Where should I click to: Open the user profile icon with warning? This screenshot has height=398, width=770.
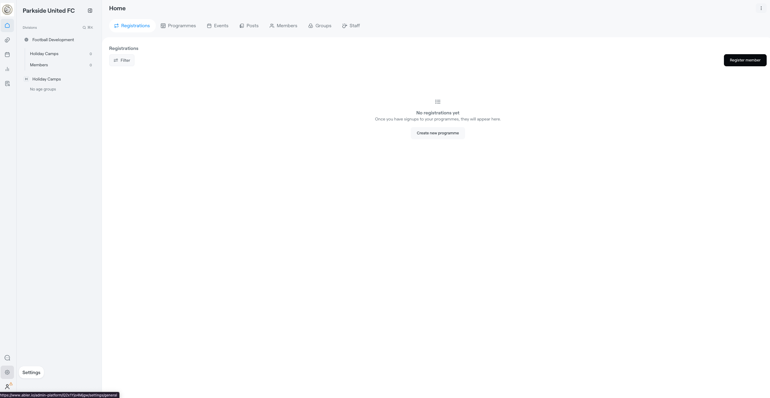click(x=7, y=386)
